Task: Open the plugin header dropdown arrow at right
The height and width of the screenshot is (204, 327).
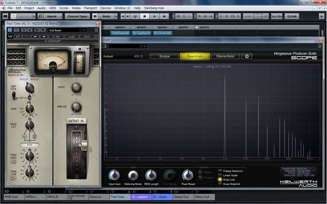Action: [96, 30]
